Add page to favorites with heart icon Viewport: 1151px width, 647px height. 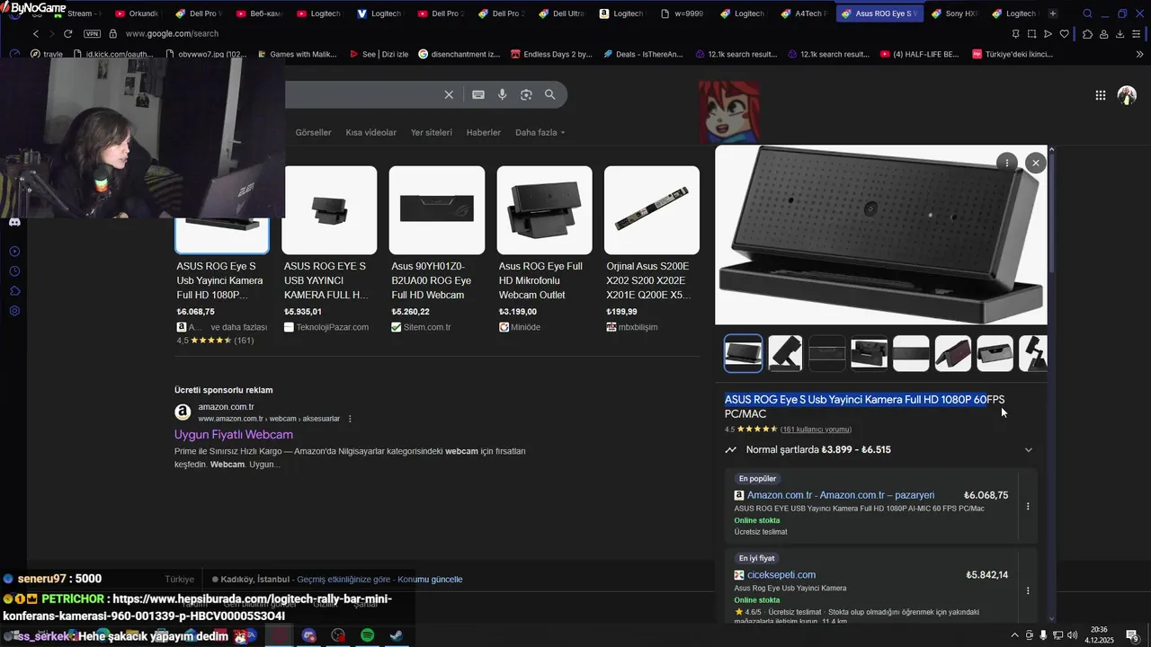pos(1065,34)
